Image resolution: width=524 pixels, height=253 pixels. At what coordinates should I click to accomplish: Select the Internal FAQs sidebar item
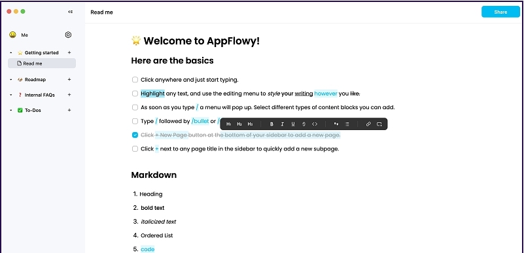coord(39,95)
